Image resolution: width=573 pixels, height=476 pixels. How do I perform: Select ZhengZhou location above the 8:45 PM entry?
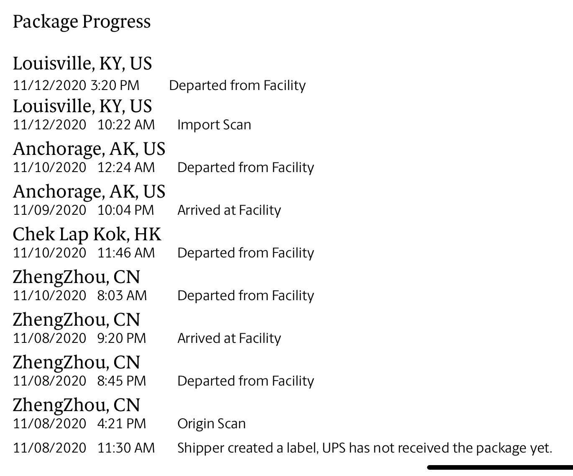click(77, 363)
